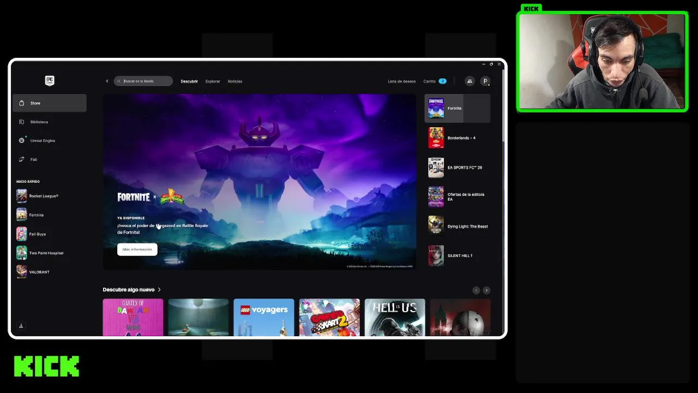
Task: Open the downloads icon in the sidebar
Action: coord(21,326)
